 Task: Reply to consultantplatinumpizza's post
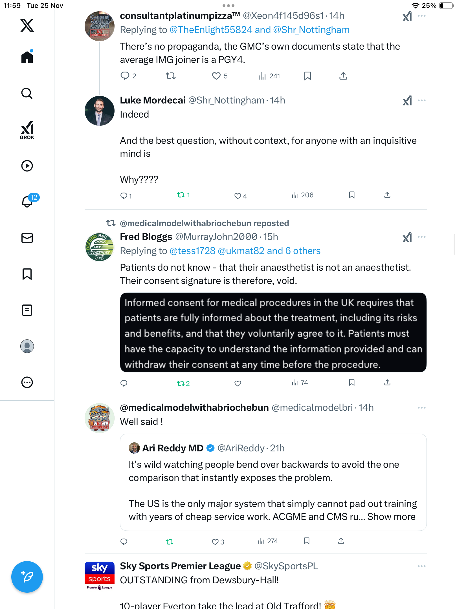[125, 76]
